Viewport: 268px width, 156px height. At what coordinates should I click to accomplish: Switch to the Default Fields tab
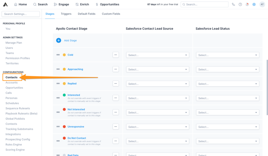click(86, 14)
